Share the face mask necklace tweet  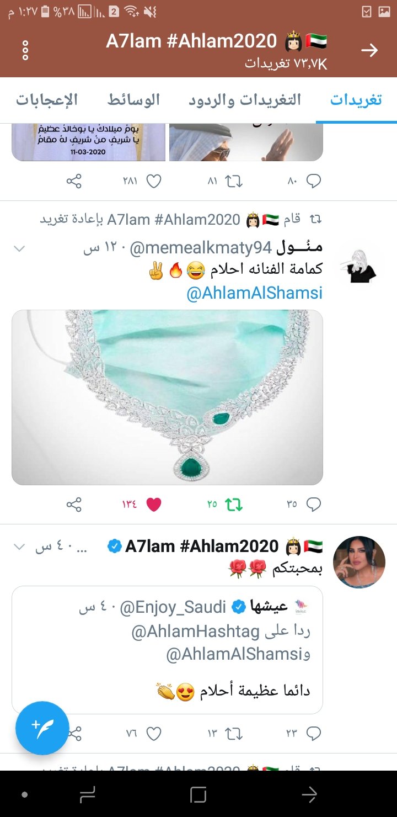74,504
